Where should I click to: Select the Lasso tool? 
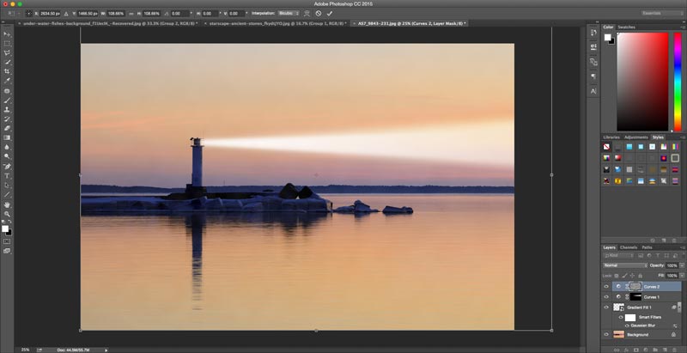(x=7, y=52)
